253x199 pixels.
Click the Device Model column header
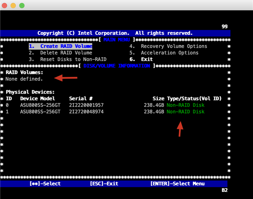(x=37, y=99)
